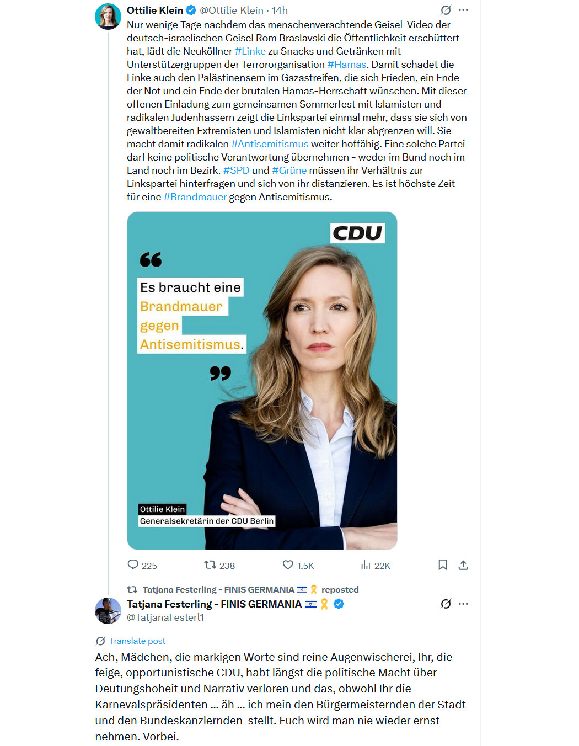This screenshot has width=579, height=746.
Task: View analytics showing 22K views
Action: tap(366, 564)
